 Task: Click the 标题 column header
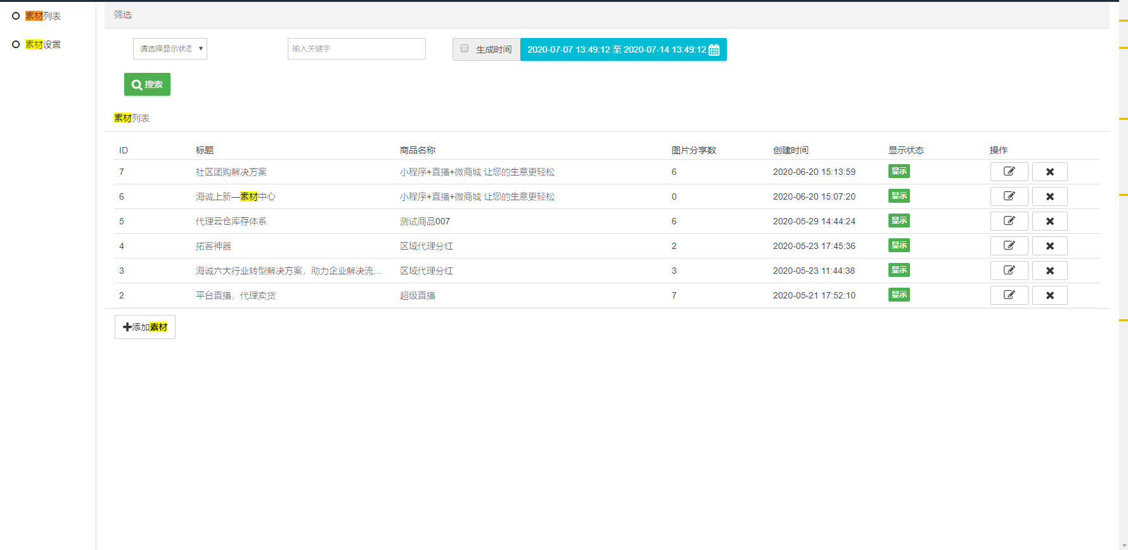coord(205,150)
